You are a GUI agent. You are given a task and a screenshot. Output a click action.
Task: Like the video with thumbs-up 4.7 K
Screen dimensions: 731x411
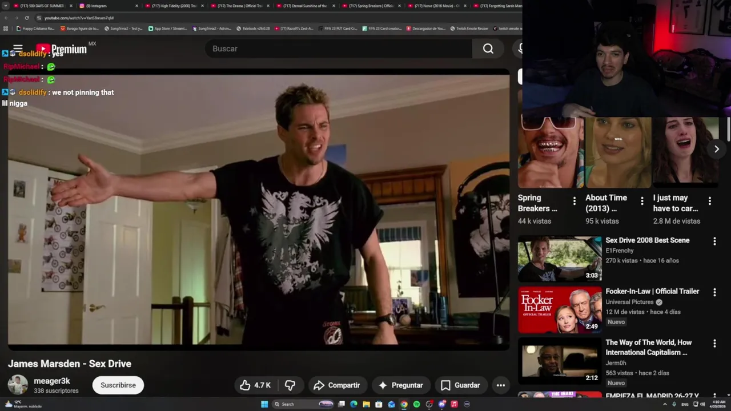[x=255, y=385]
